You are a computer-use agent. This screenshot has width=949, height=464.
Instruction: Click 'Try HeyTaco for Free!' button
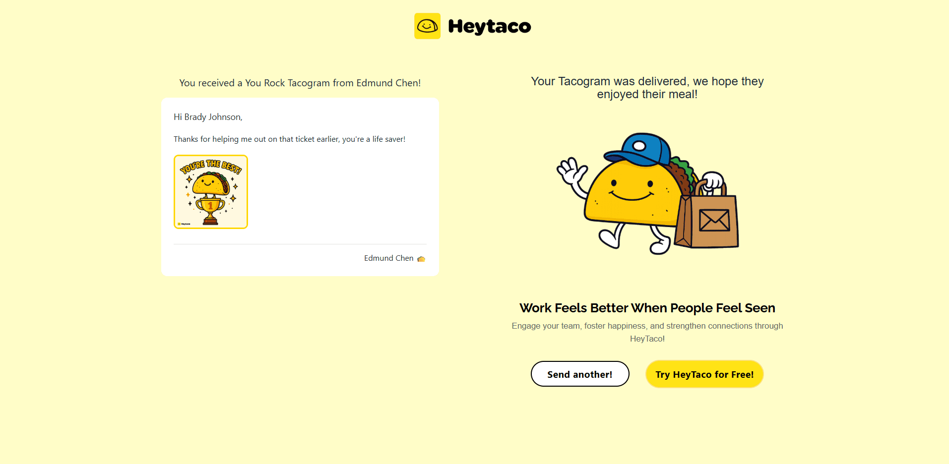pyautogui.click(x=704, y=374)
